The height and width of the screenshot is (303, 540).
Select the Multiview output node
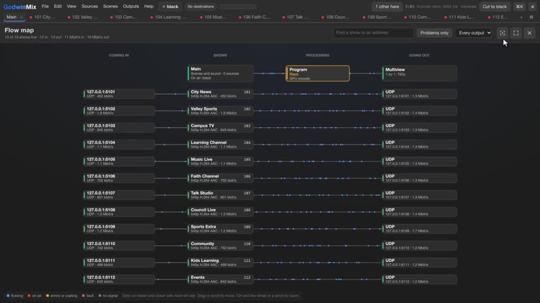pyautogui.click(x=419, y=73)
